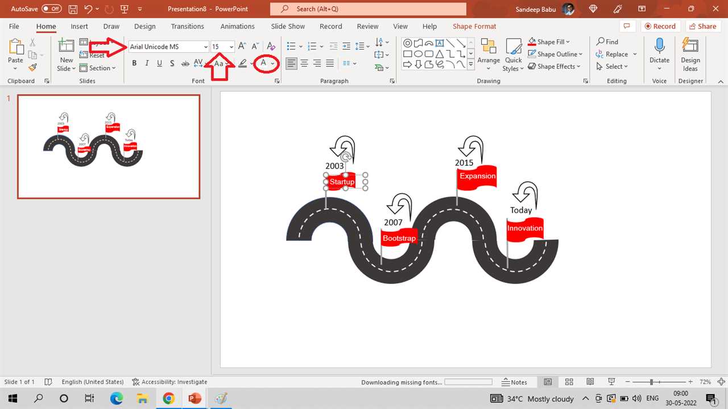The height and width of the screenshot is (409, 728).
Task: Open the font name dropdown
Action: (x=206, y=47)
